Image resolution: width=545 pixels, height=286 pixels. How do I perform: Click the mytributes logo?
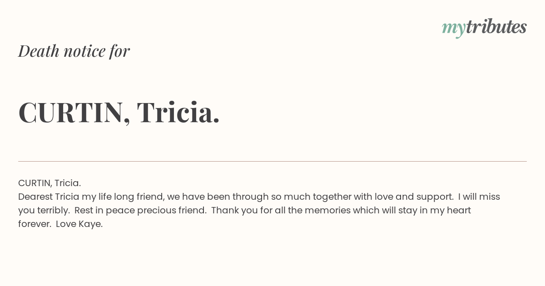pyautogui.click(x=484, y=28)
